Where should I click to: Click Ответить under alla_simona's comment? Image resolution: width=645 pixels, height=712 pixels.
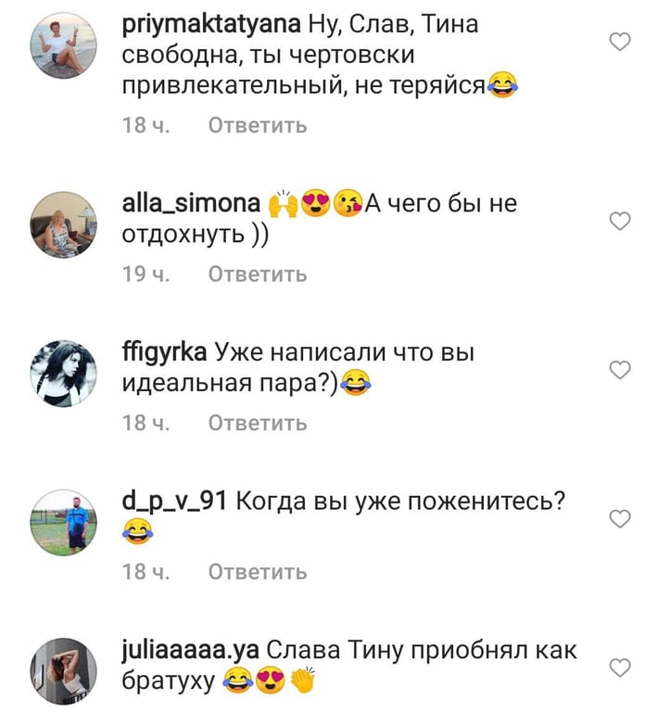(x=258, y=274)
